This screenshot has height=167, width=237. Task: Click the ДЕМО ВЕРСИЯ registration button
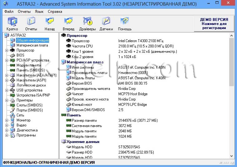pyautogui.click(x=214, y=24)
